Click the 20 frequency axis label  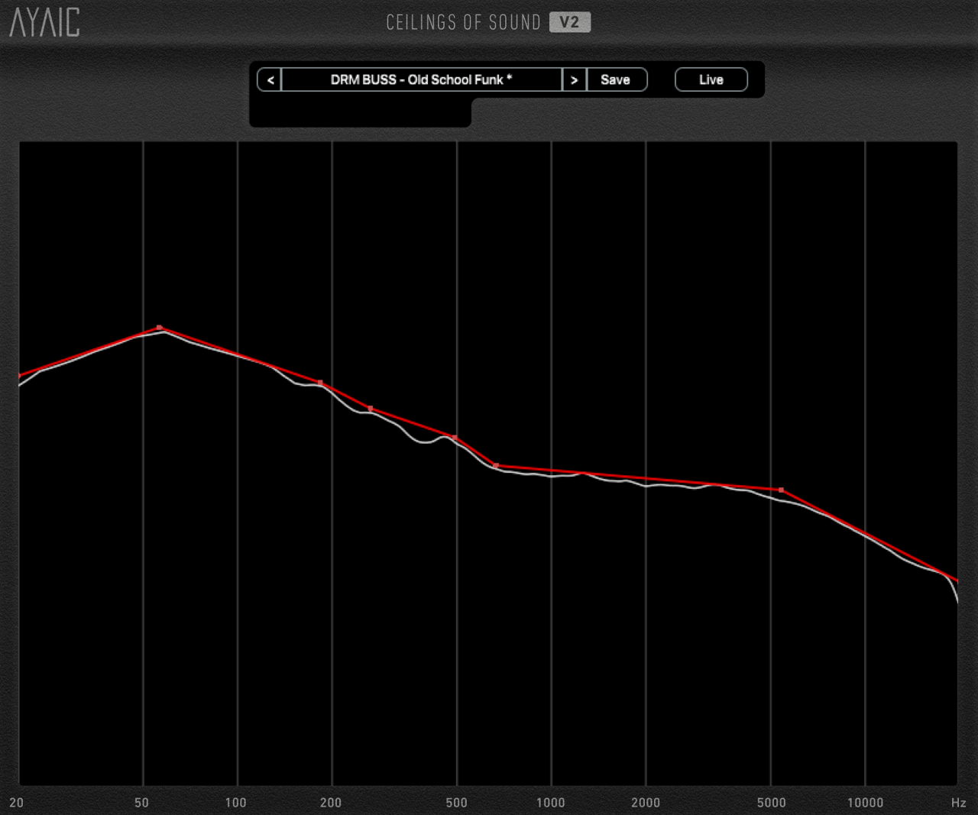click(x=17, y=802)
